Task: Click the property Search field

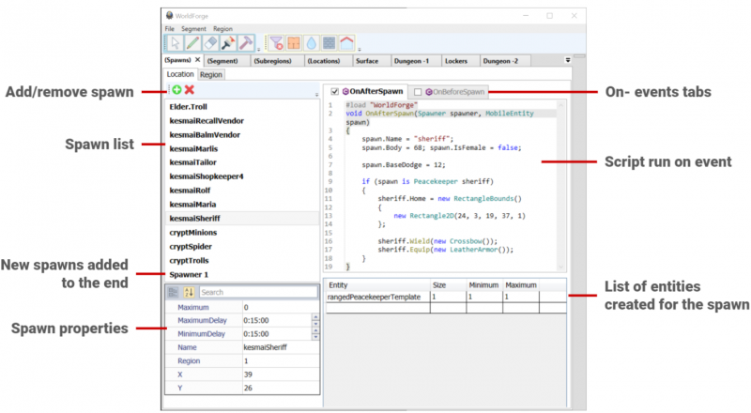Action: click(257, 293)
